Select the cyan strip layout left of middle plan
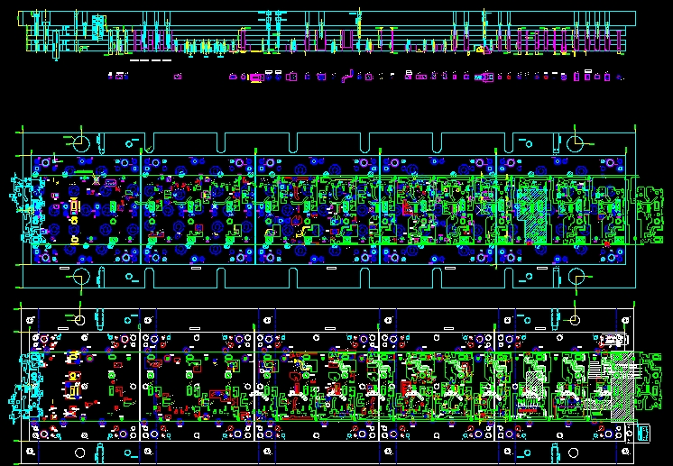Viewport: 673px width, 466px height. pos(26,210)
